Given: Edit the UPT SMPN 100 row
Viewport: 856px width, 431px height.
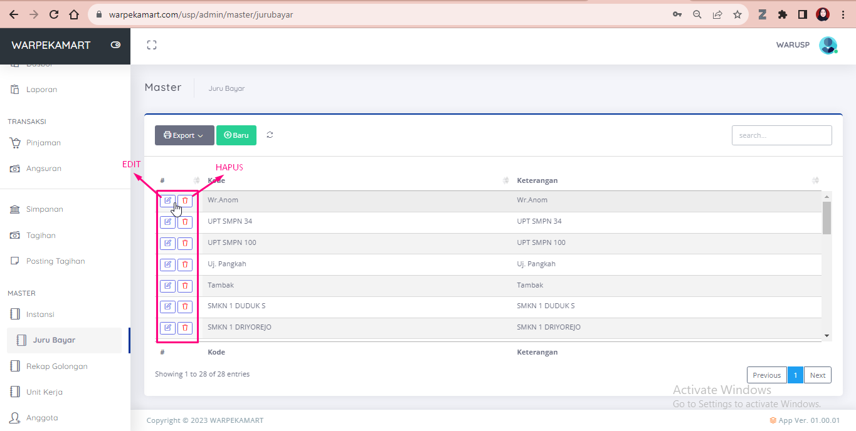Looking at the screenshot, I should click(167, 243).
